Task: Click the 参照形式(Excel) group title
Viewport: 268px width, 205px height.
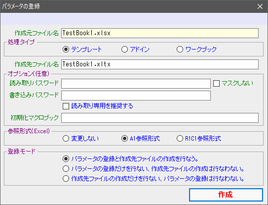Action: point(29,131)
